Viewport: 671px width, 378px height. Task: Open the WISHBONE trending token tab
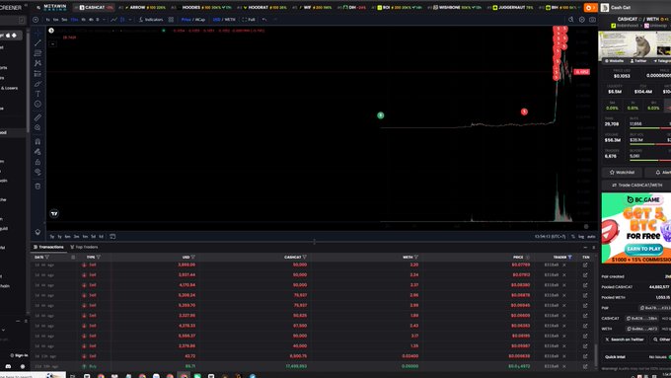[456, 7]
